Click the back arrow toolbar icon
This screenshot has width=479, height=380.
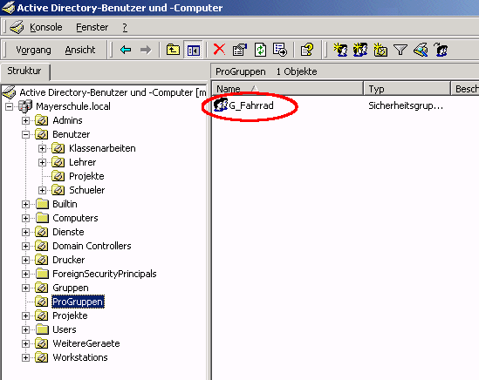126,50
